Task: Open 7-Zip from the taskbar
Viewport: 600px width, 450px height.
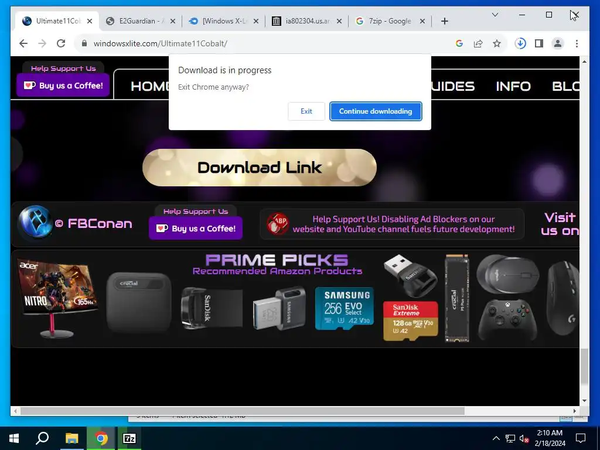Action: (129, 438)
